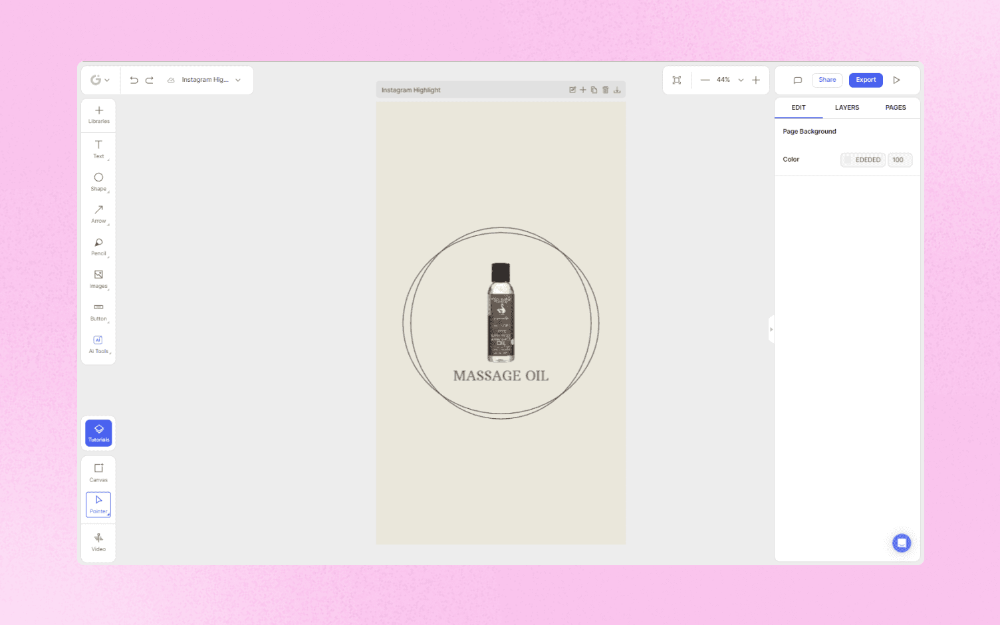This screenshot has width=1000, height=625.
Task: Switch to the Layers tab
Action: 847,107
